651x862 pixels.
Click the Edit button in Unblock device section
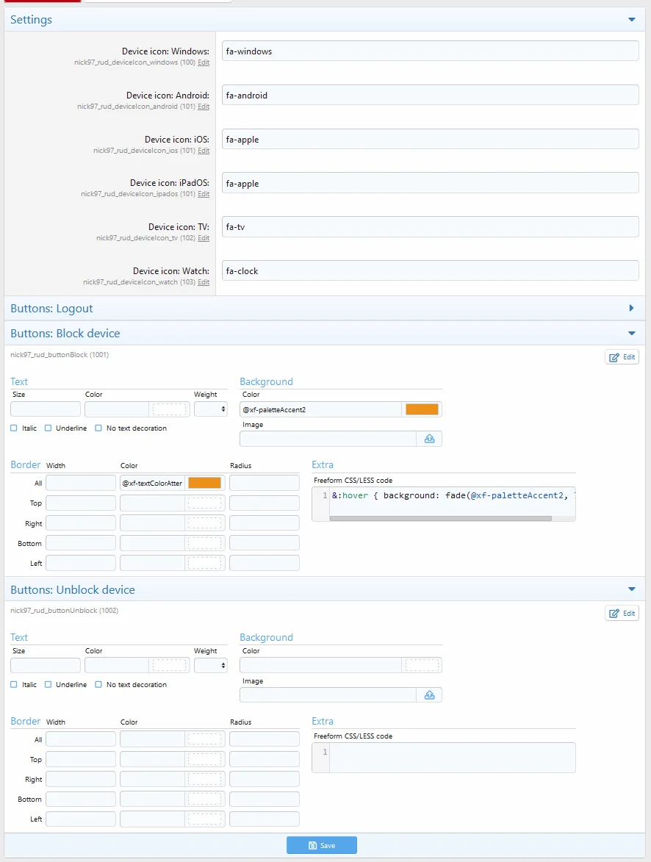click(x=622, y=614)
